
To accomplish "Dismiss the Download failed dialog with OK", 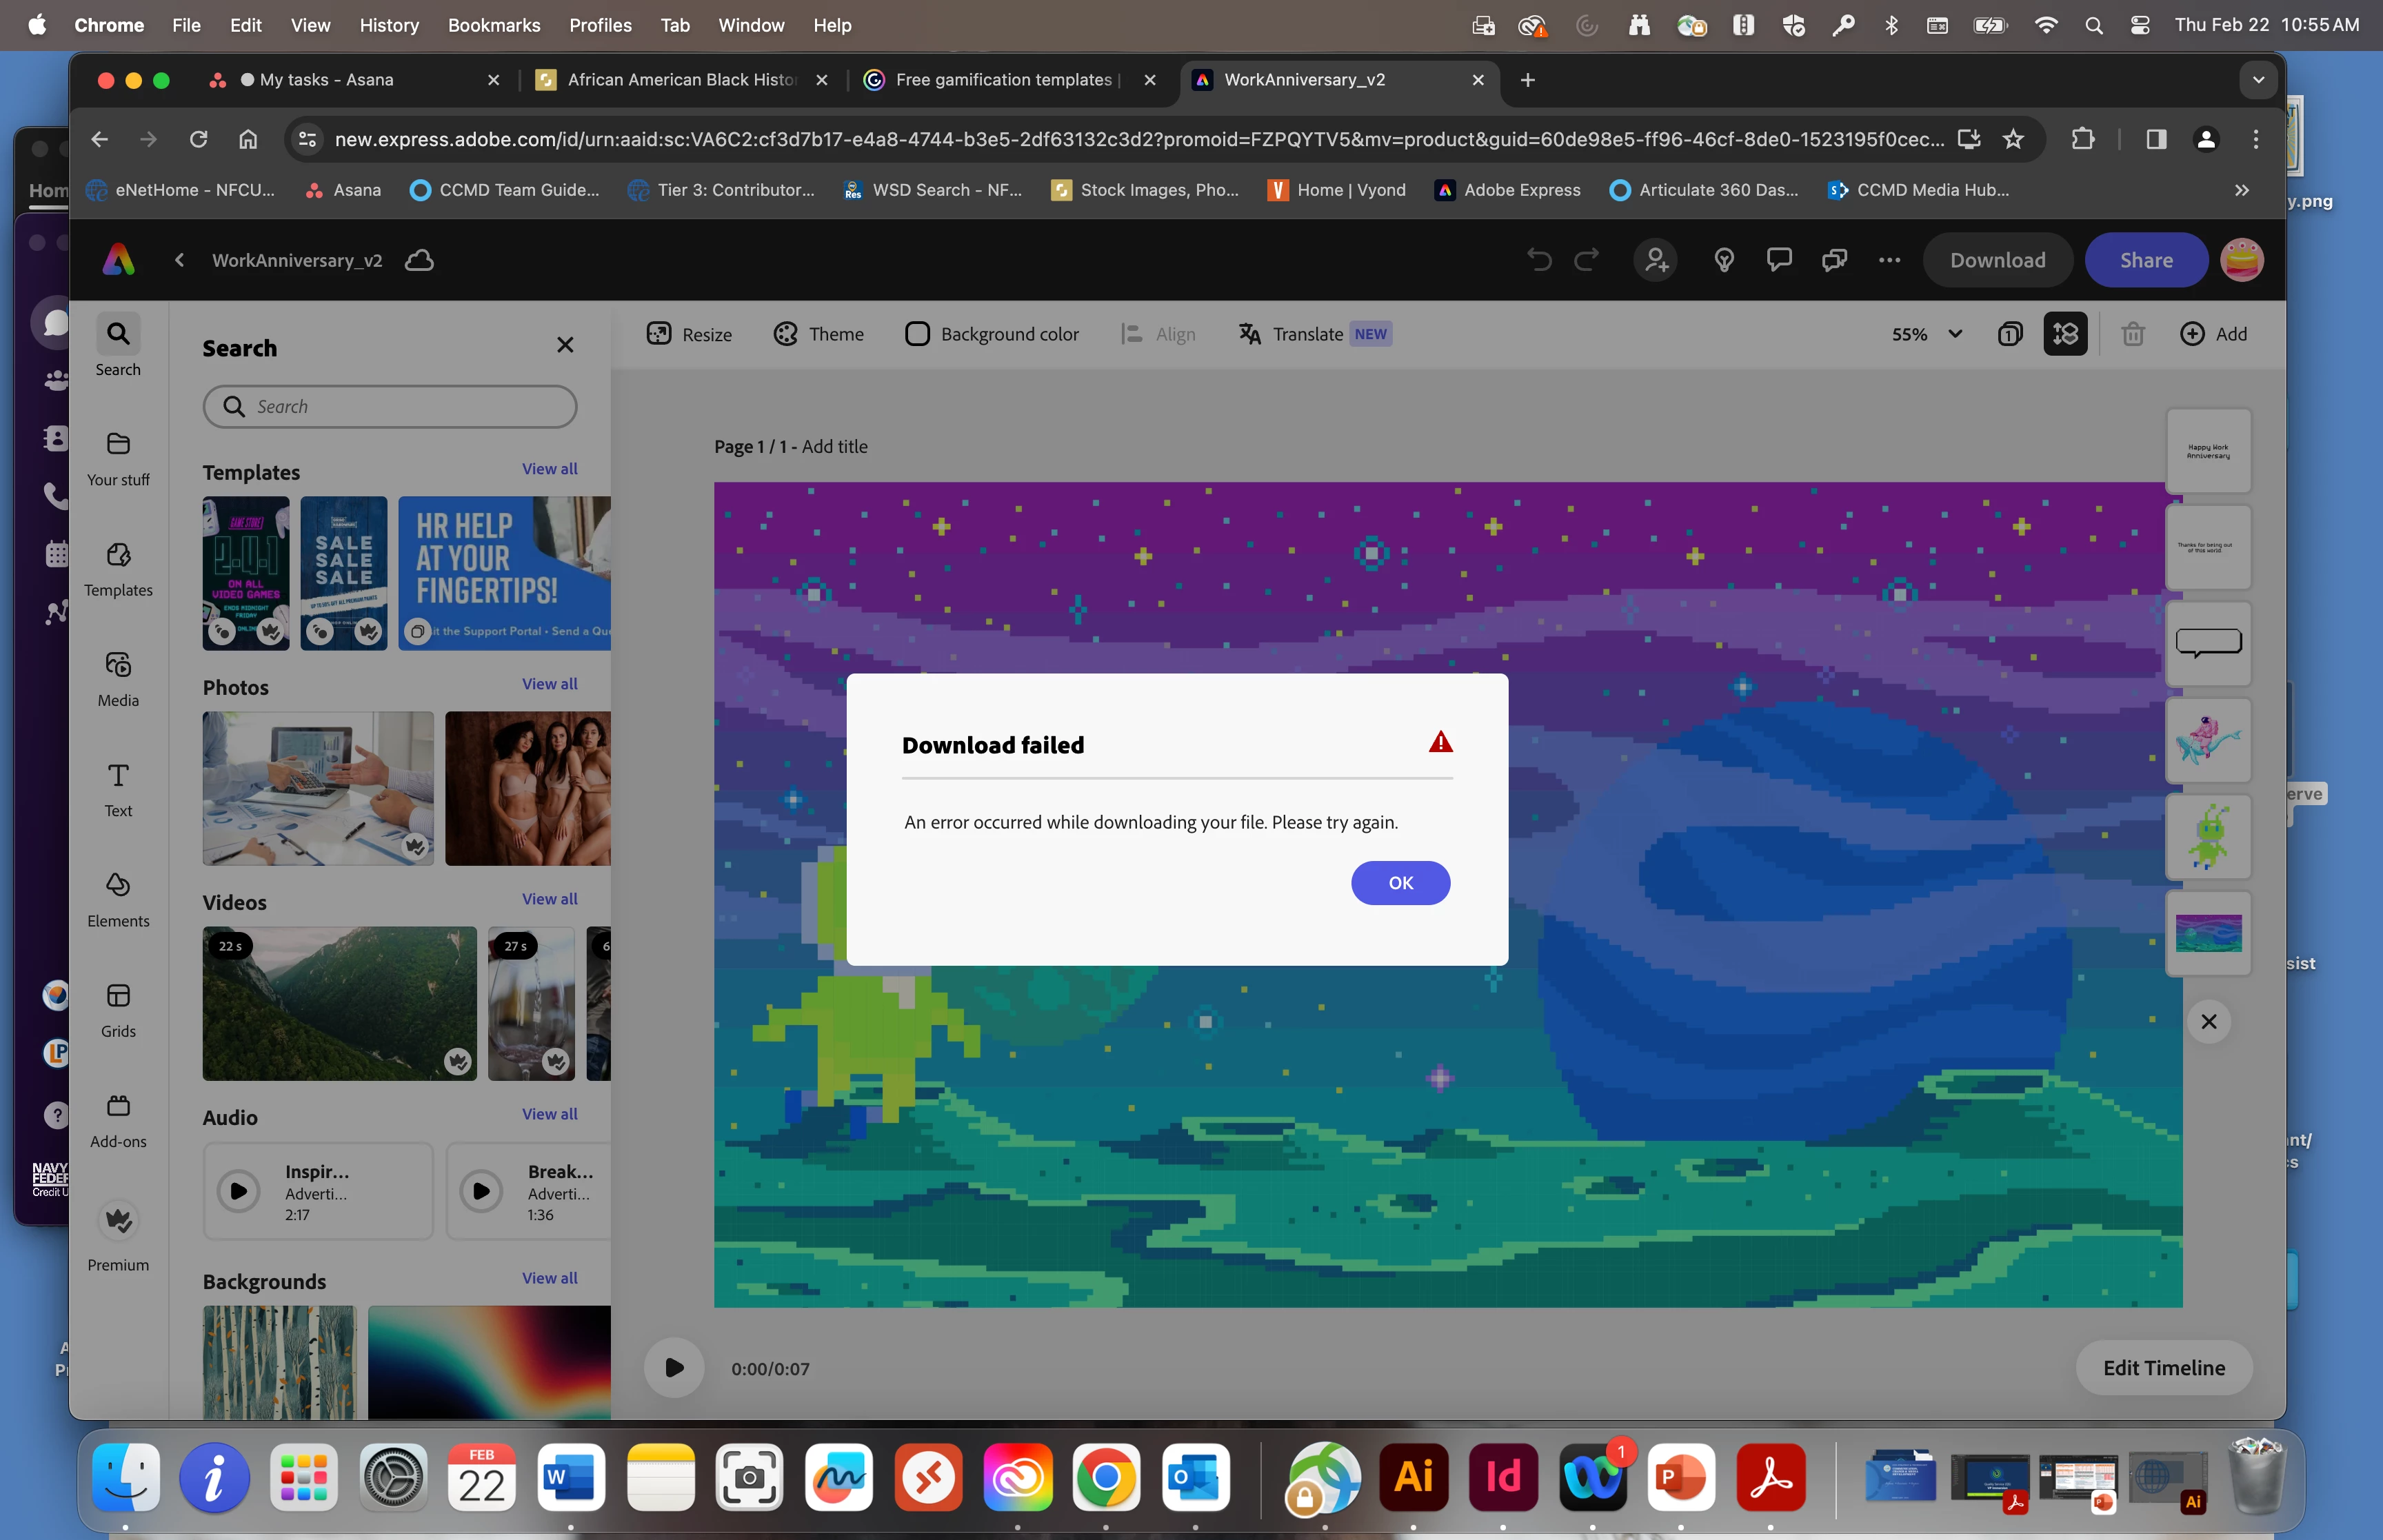I will [x=1400, y=883].
